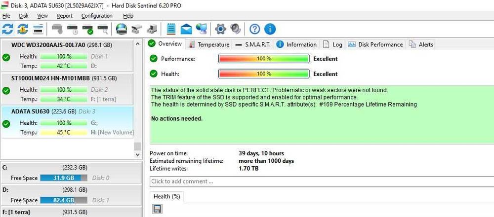Open the blue notepad report icon
Viewport: 494px width, 217px height.
[x=171, y=29]
